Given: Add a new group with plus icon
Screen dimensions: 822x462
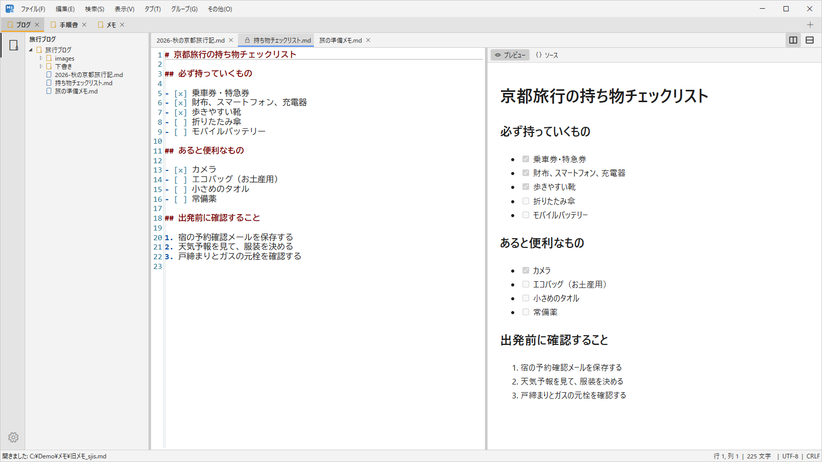Looking at the screenshot, I should click(x=810, y=25).
